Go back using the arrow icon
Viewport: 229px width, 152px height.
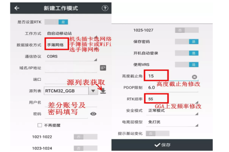click(17, 8)
